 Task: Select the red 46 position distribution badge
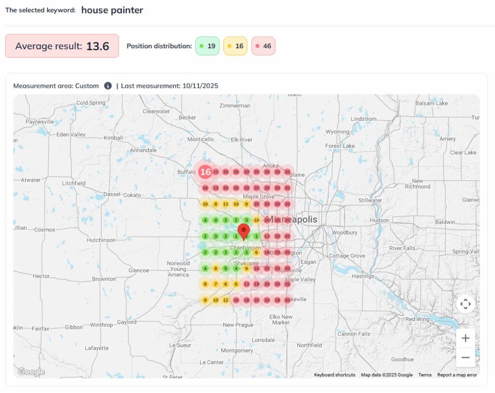pos(263,46)
